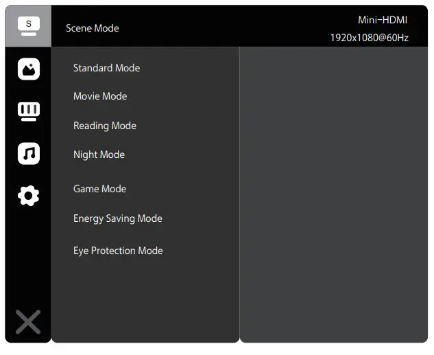The height and width of the screenshot is (355, 434).
Task: Click header bar between title and Mini-HDMI
Action: click(x=226, y=27)
